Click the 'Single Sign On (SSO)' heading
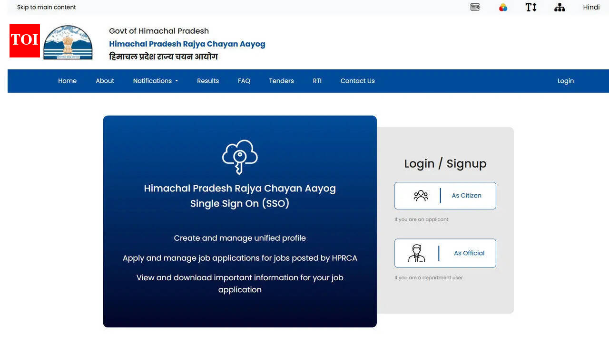This screenshot has width=609, height=342. [240, 203]
